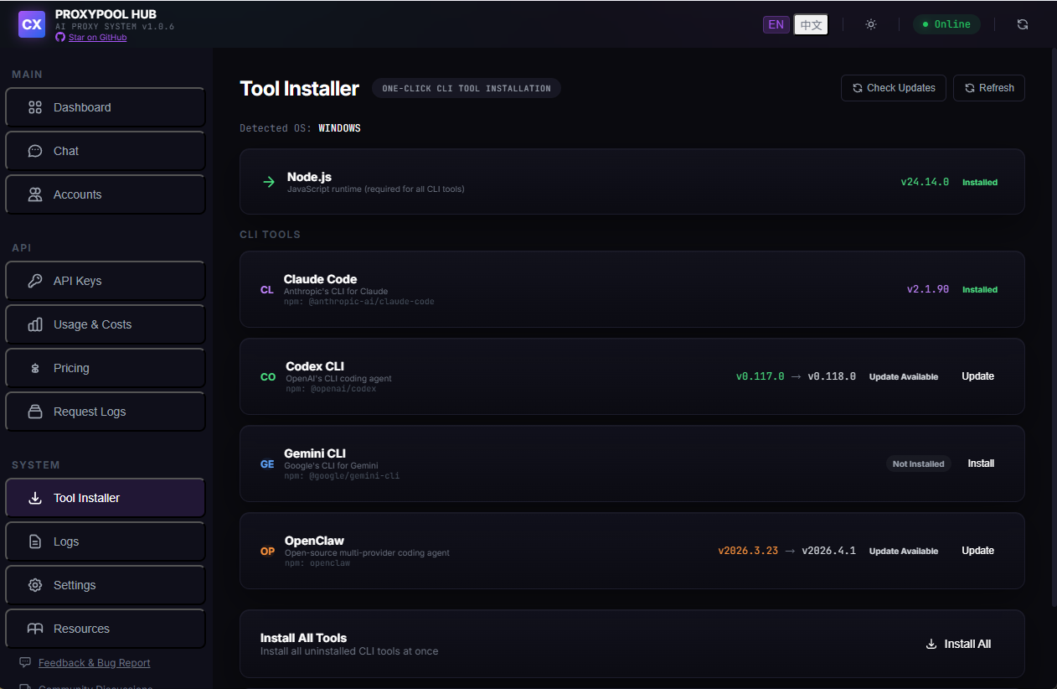Click the Logs document icon

[x=35, y=541]
